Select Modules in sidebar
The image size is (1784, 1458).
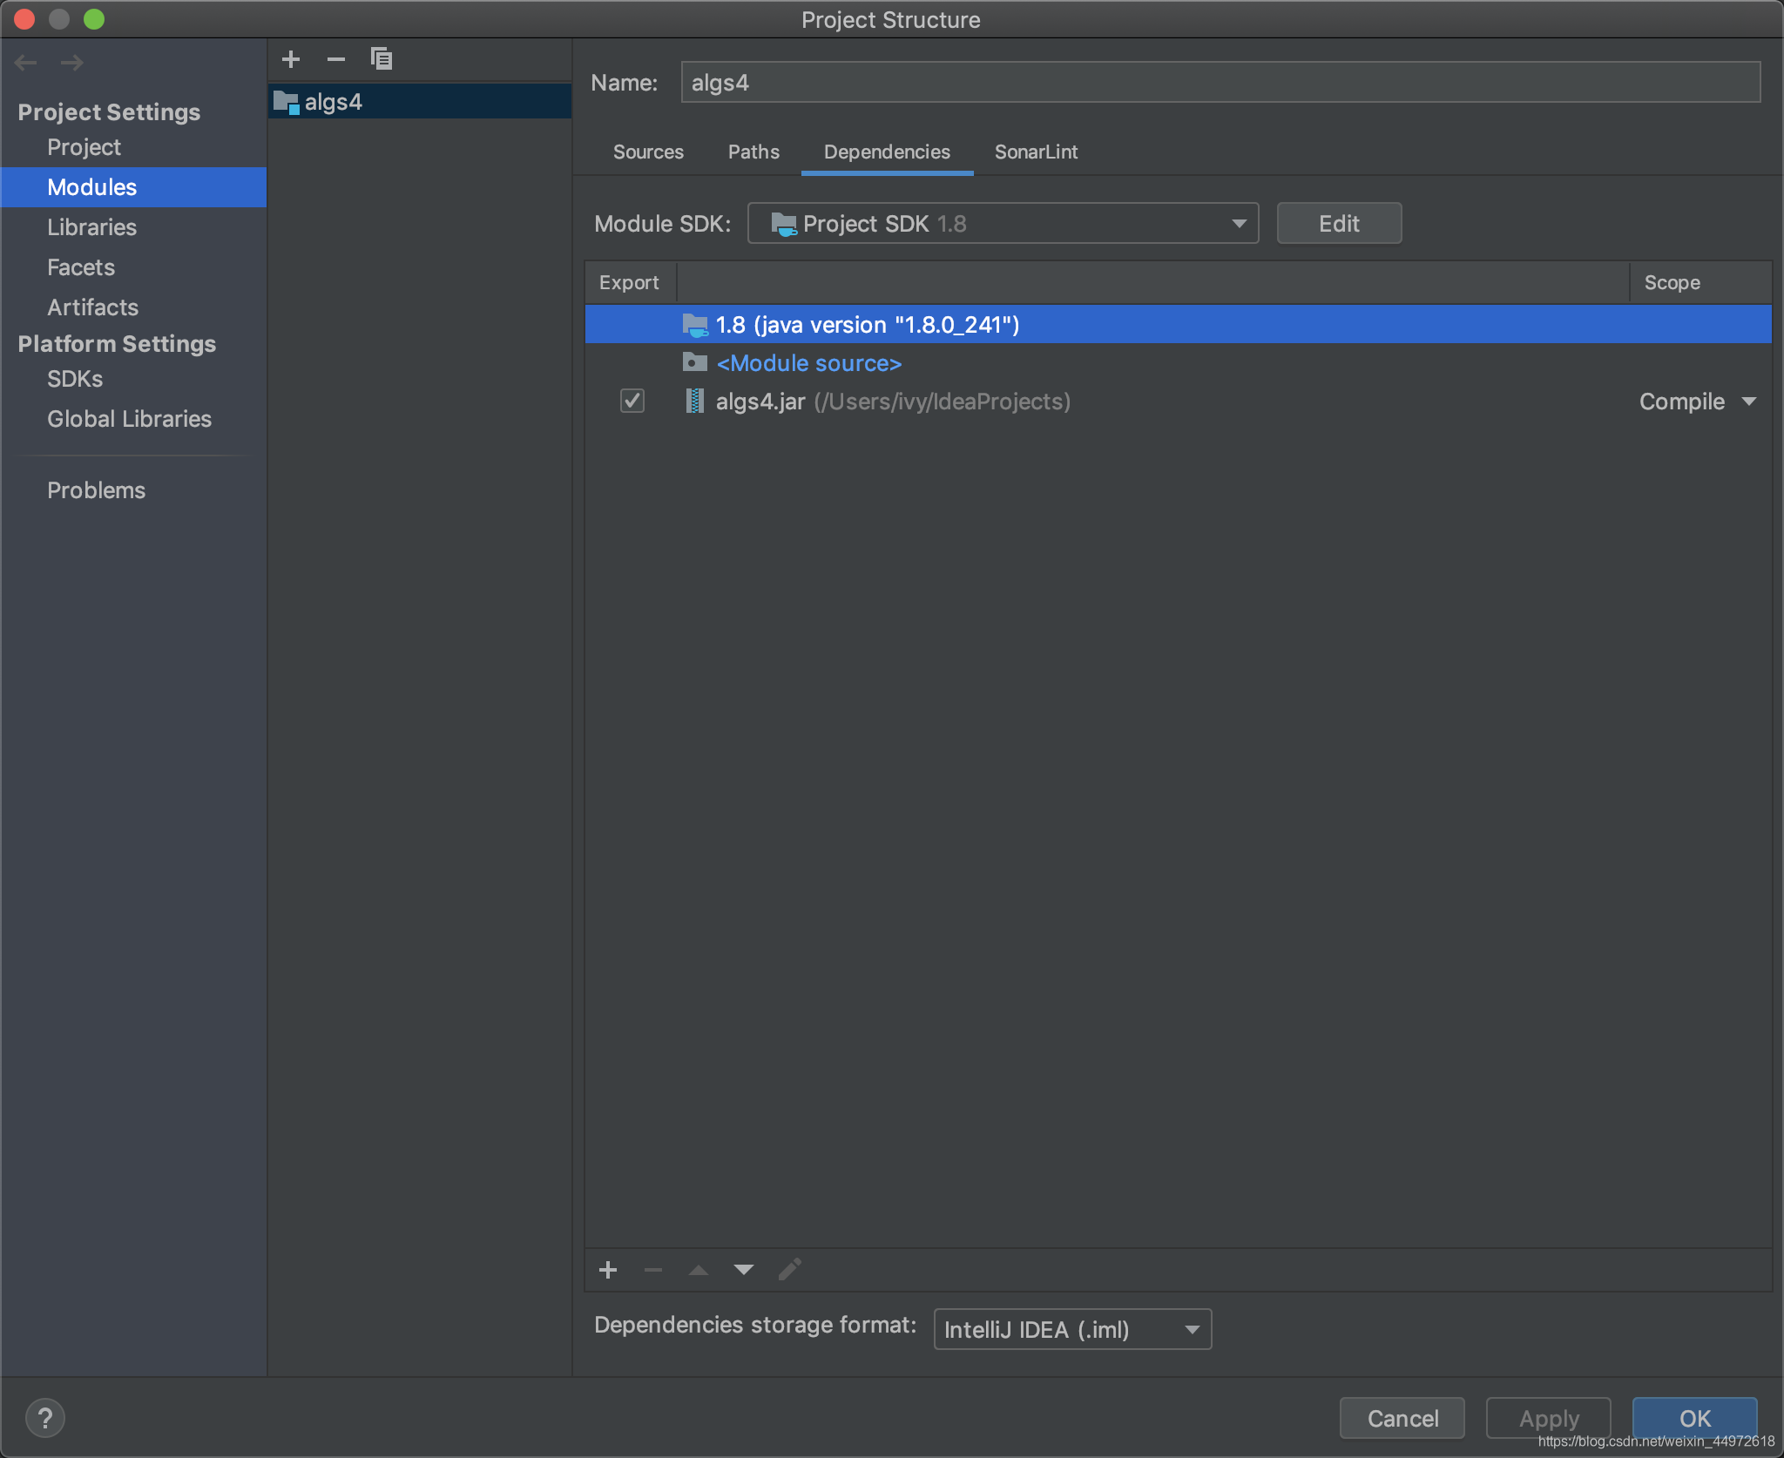tap(133, 187)
